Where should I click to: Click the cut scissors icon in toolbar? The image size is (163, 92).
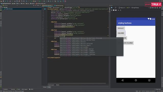(15, 1)
